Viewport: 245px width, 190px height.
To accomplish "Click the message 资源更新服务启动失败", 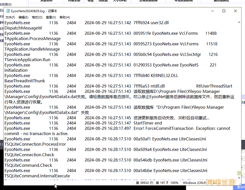I will 154,118.
